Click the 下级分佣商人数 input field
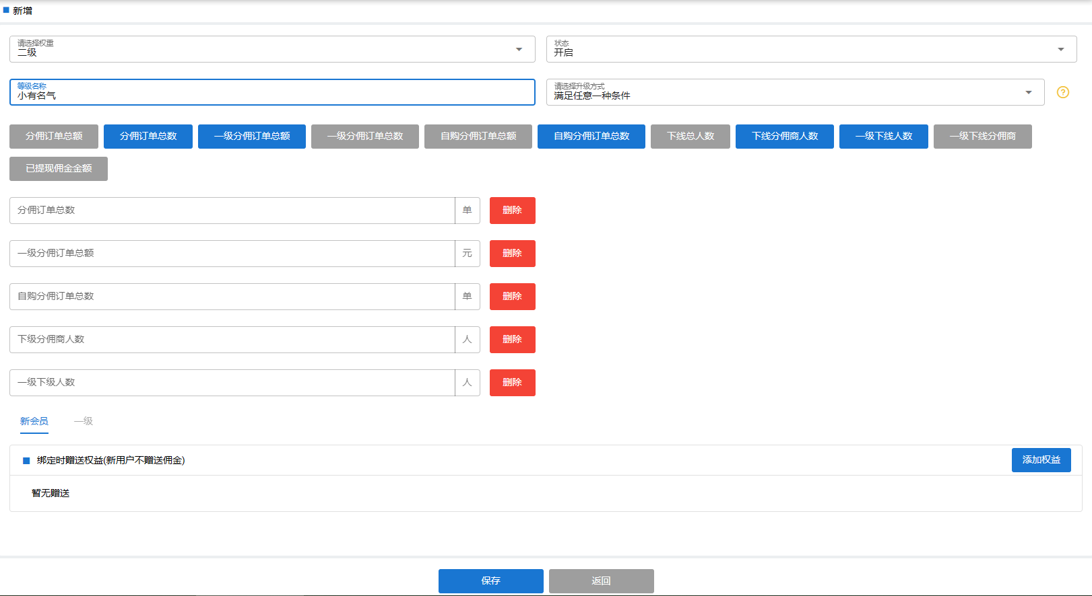The height and width of the screenshot is (596, 1092). pos(232,340)
